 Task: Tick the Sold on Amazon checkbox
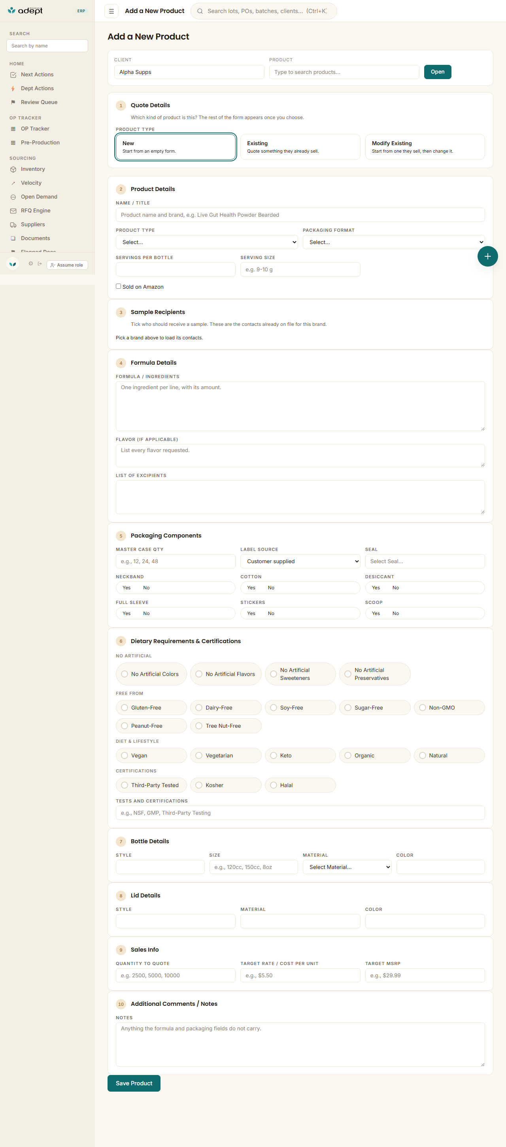pyautogui.click(x=118, y=286)
